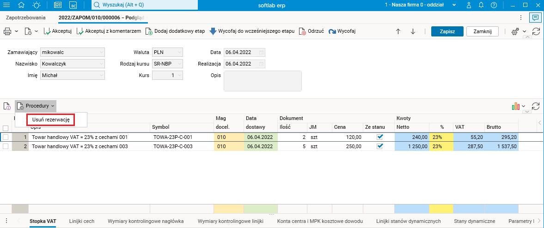Click Akceptuj z komentarzem
Viewport: 544px width, 228px height.
[x=109, y=31]
